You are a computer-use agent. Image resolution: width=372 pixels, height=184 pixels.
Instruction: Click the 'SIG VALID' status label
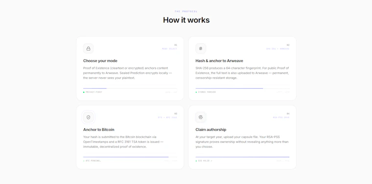coord(205,161)
